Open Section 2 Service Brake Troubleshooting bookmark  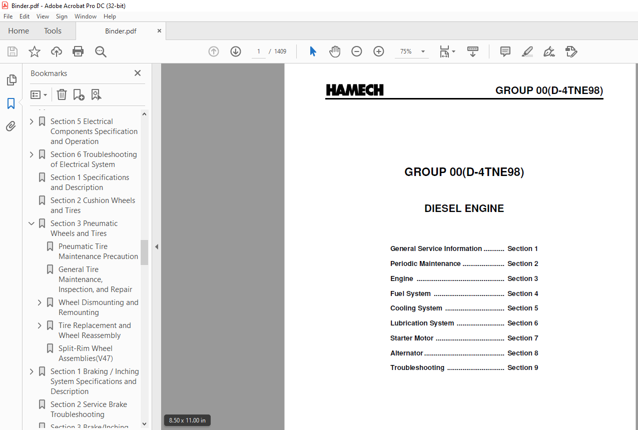pyautogui.click(x=89, y=409)
